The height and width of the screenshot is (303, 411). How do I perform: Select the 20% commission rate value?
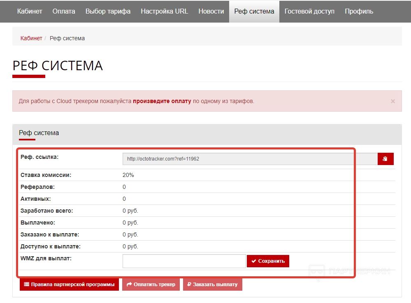[x=128, y=175]
